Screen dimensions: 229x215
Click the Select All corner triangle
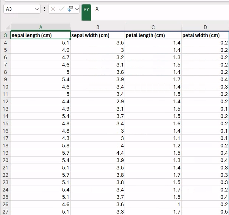point(6,28)
